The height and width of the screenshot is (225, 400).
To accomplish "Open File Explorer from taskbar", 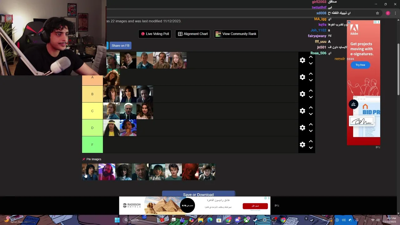I will (x=200, y=220).
